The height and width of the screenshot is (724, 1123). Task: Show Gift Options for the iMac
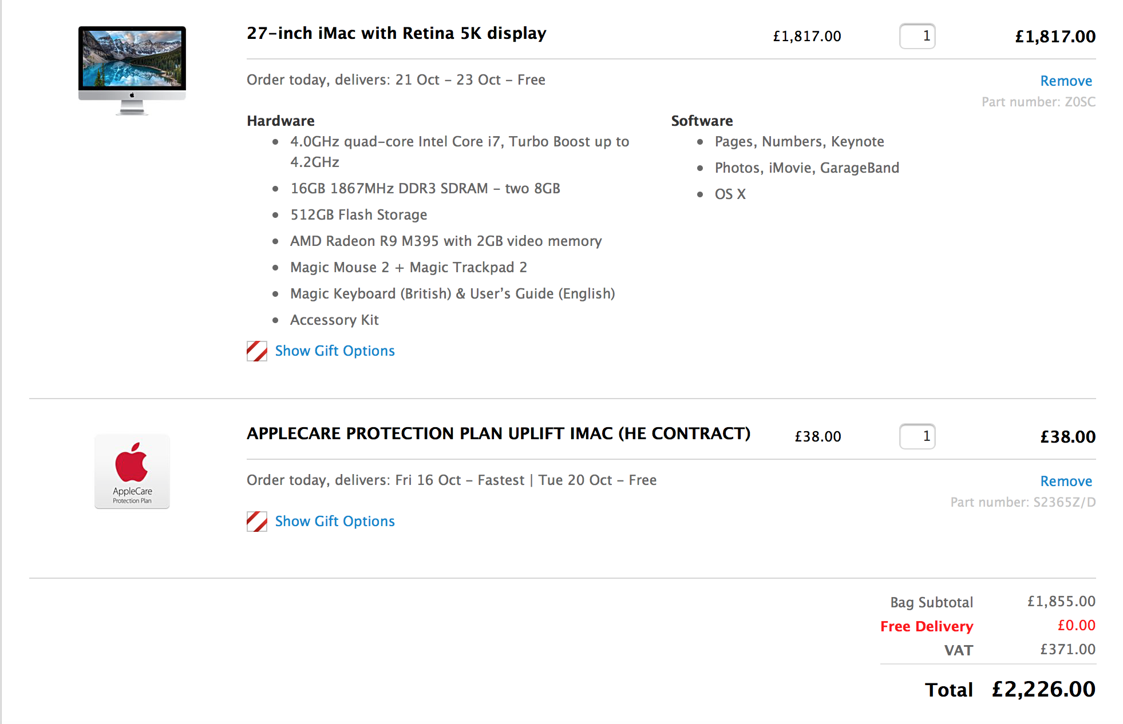(334, 351)
